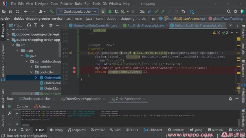
Task: Select opened file locate target icon
Action: [29, 25]
